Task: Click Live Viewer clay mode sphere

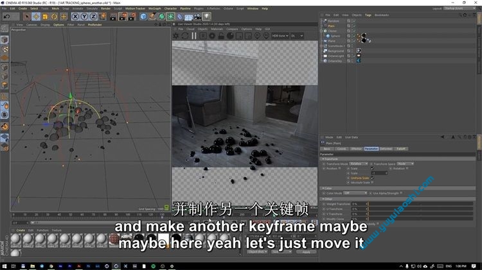Action: click(230, 36)
